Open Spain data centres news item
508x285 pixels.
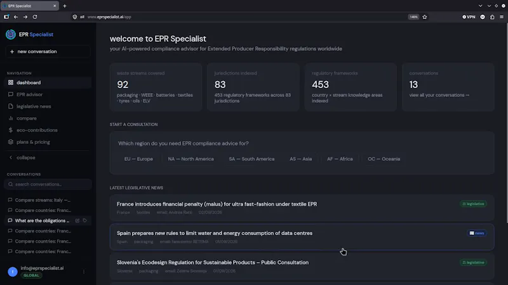[x=302, y=237]
